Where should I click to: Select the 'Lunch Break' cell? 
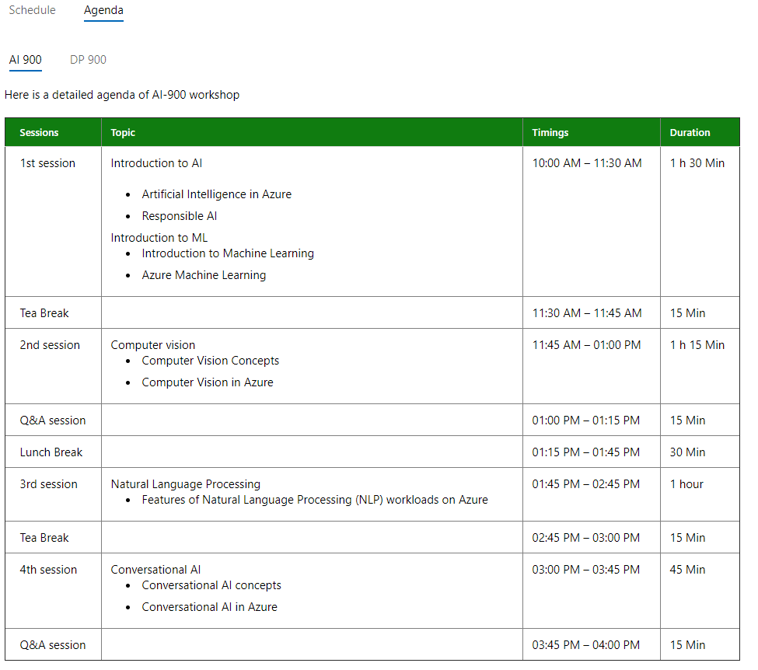pyautogui.click(x=51, y=452)
